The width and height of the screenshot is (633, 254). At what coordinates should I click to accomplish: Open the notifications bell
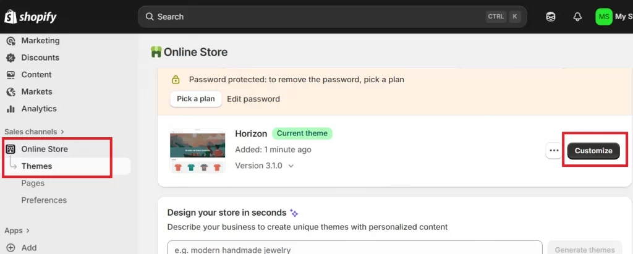[x=577, y=17]
